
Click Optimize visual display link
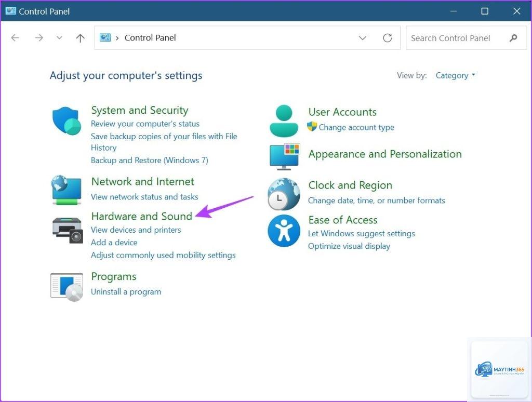(349, 246)
